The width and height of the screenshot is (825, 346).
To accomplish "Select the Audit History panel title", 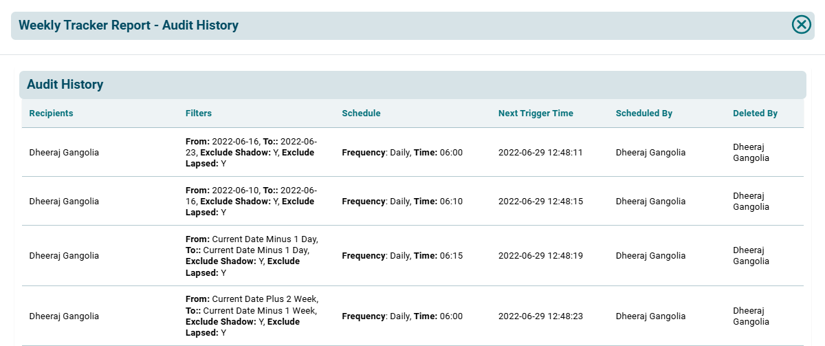I will click(65, 85).
